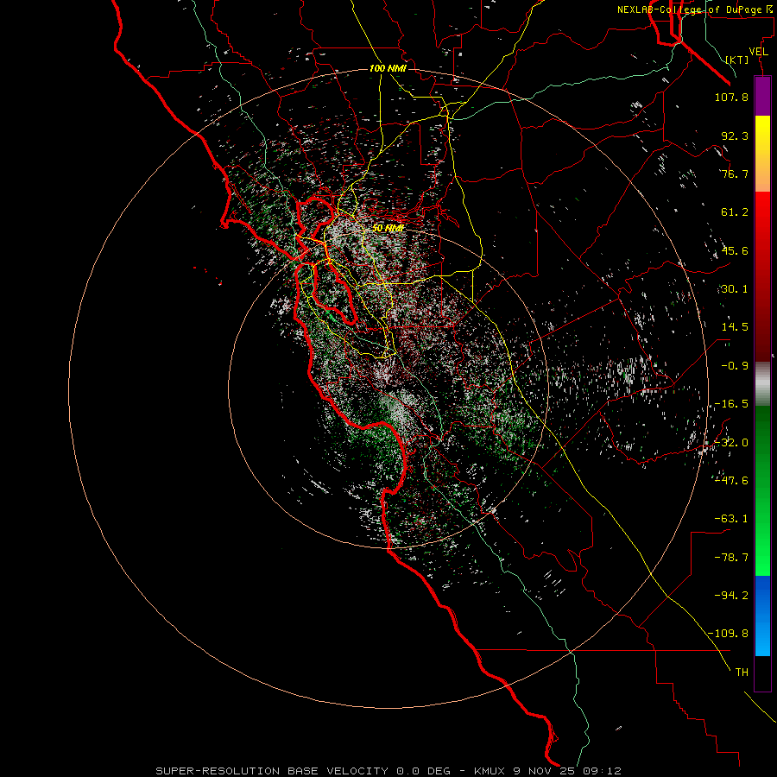Click the 76.7 velocity scale value

[735, 174]
